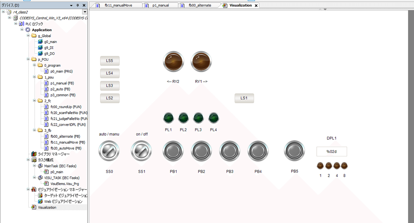Collapse the 3_fb folder
414x223 pixels.
point(34,130)
